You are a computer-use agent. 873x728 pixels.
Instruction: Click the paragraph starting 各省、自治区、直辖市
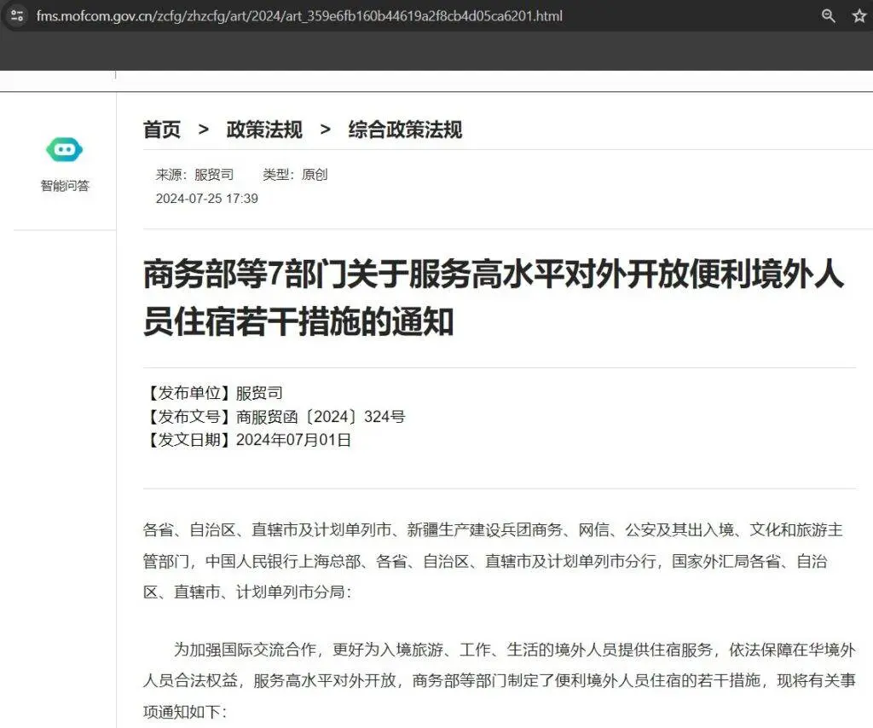coord(494,561)
